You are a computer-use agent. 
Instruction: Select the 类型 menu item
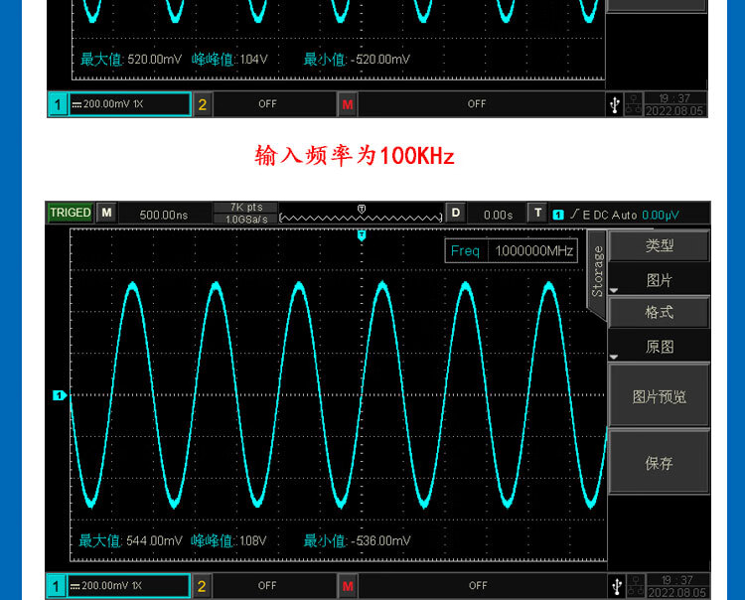[659, 245]
